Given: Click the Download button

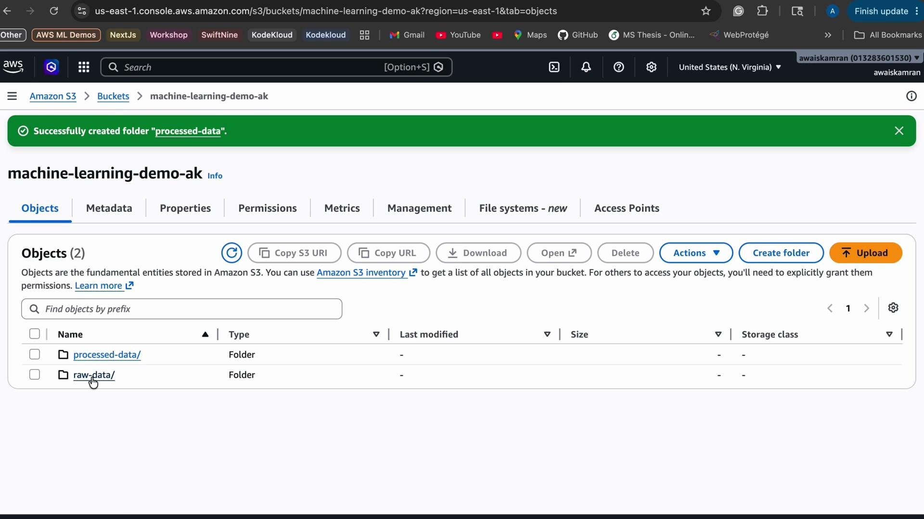Looking at the screenshot, I should coord(478,253).
